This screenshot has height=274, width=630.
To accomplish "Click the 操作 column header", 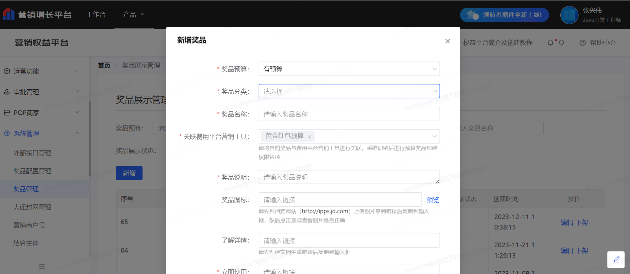I will [574, 199].
